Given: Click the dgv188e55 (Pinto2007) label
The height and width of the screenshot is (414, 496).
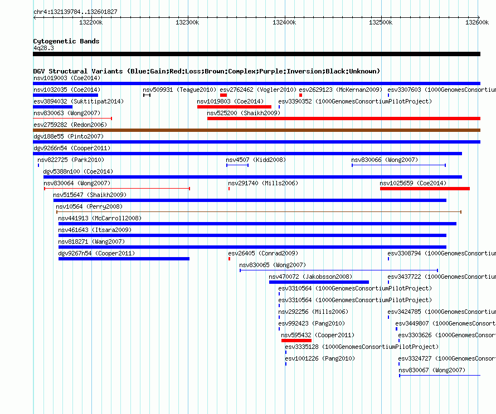Looking at the screenshot, I should (x=69, y=136).
